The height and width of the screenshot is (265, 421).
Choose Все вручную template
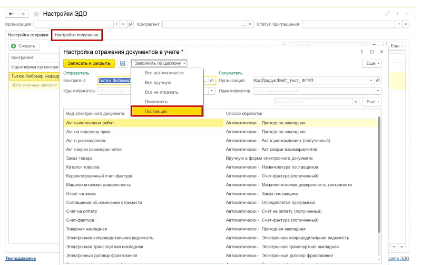[158, 82]
